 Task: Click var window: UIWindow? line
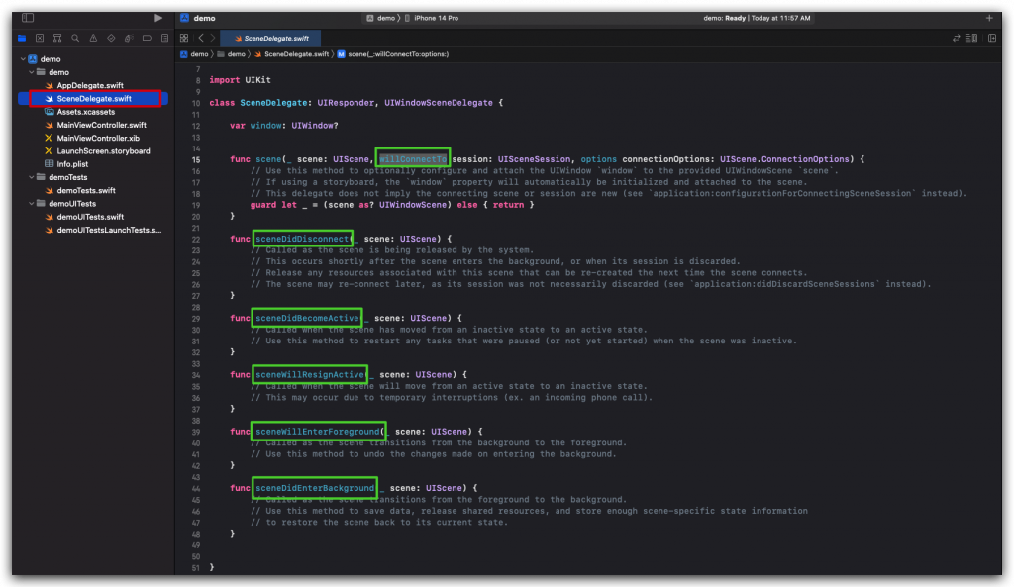click(x=284, y=126)
